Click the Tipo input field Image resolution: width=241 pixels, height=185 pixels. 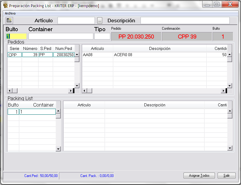[102, 36]
